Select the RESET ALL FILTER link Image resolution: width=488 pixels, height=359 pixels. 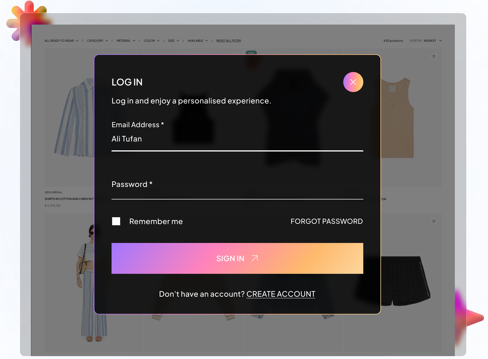[x=228, y=41]
